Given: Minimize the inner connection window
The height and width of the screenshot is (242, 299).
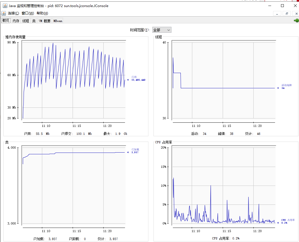Looking at the screenshot, I should (277, 14).
